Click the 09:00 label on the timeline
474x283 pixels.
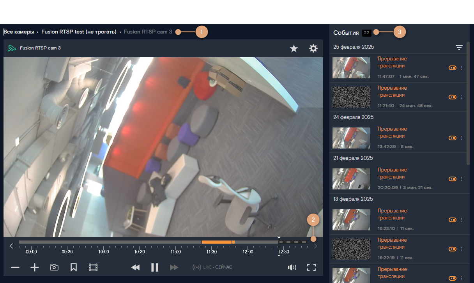(32, 252)
